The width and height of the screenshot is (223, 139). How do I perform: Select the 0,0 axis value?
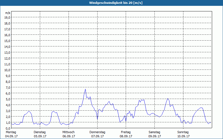click(x=8, y=128)
